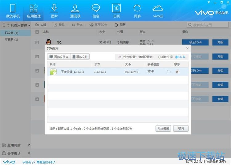Expand the 应用商店 sidebar arrow
Viewport: 231px width, 165px height.
29,145
